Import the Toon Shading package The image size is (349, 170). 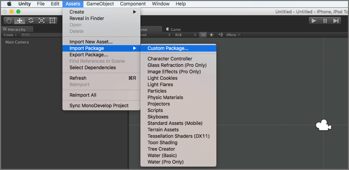click(178, 143)
